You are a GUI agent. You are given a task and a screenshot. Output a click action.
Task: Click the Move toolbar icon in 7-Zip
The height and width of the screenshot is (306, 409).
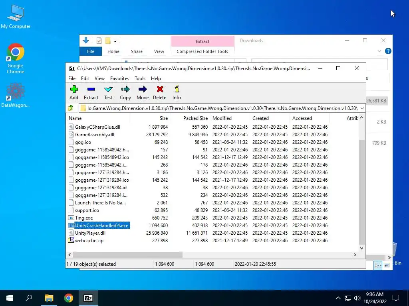(143, 90)
